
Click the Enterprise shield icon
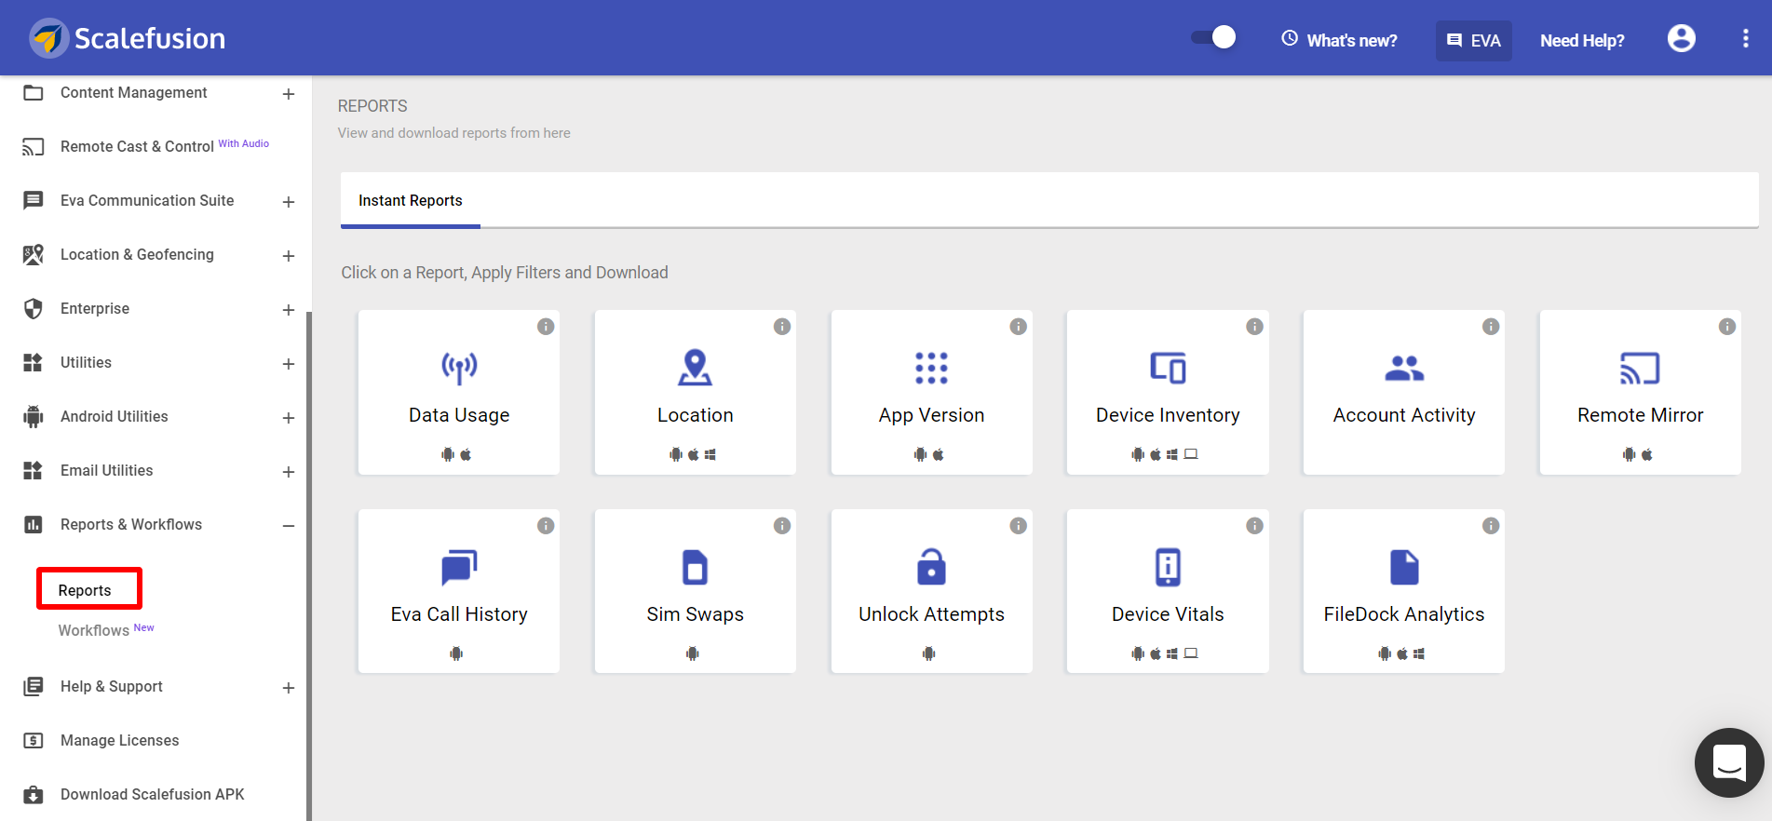click(x=34, y=308)
